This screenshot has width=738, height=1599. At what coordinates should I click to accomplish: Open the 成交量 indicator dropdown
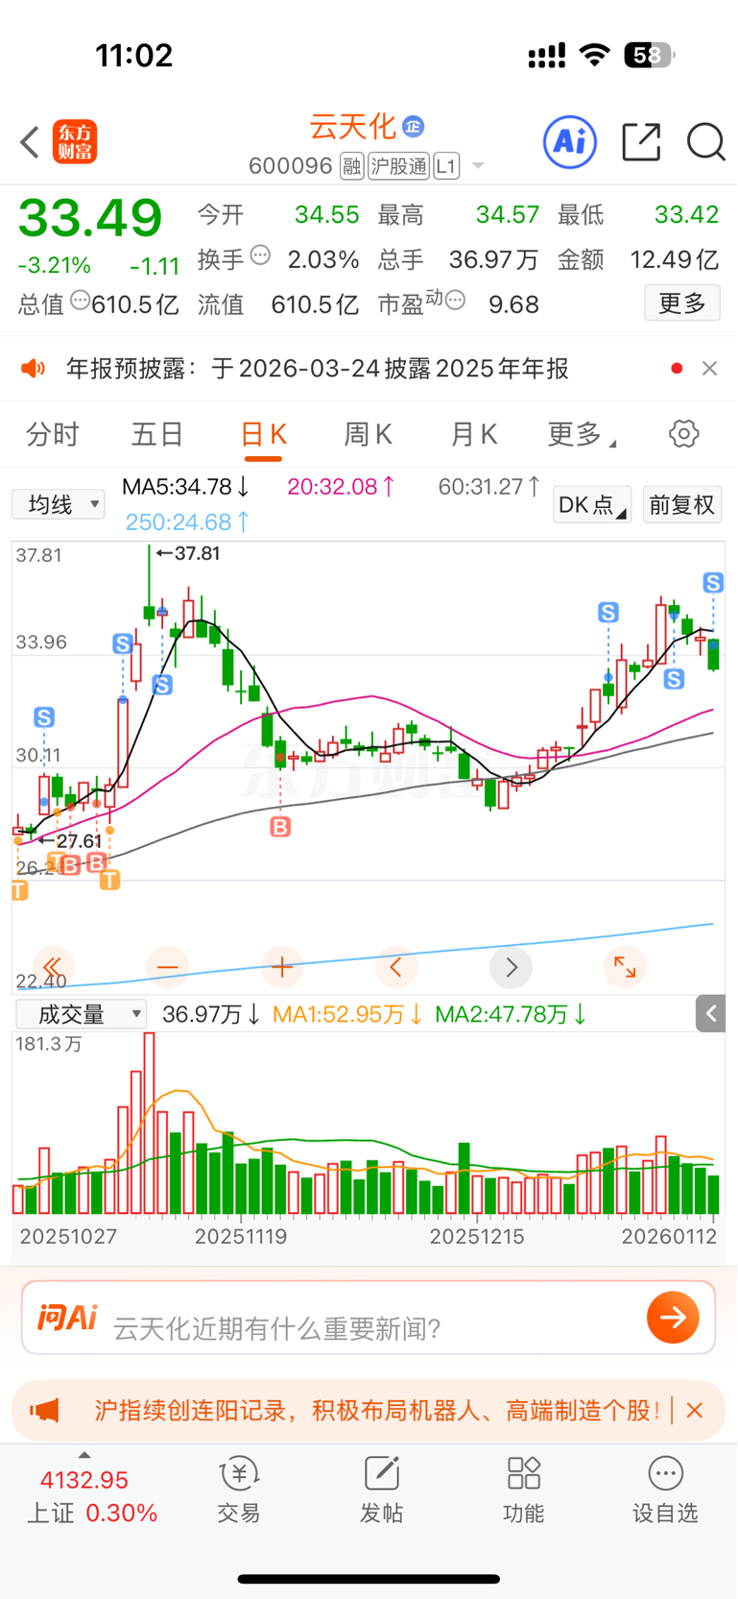click(81, 1014)
